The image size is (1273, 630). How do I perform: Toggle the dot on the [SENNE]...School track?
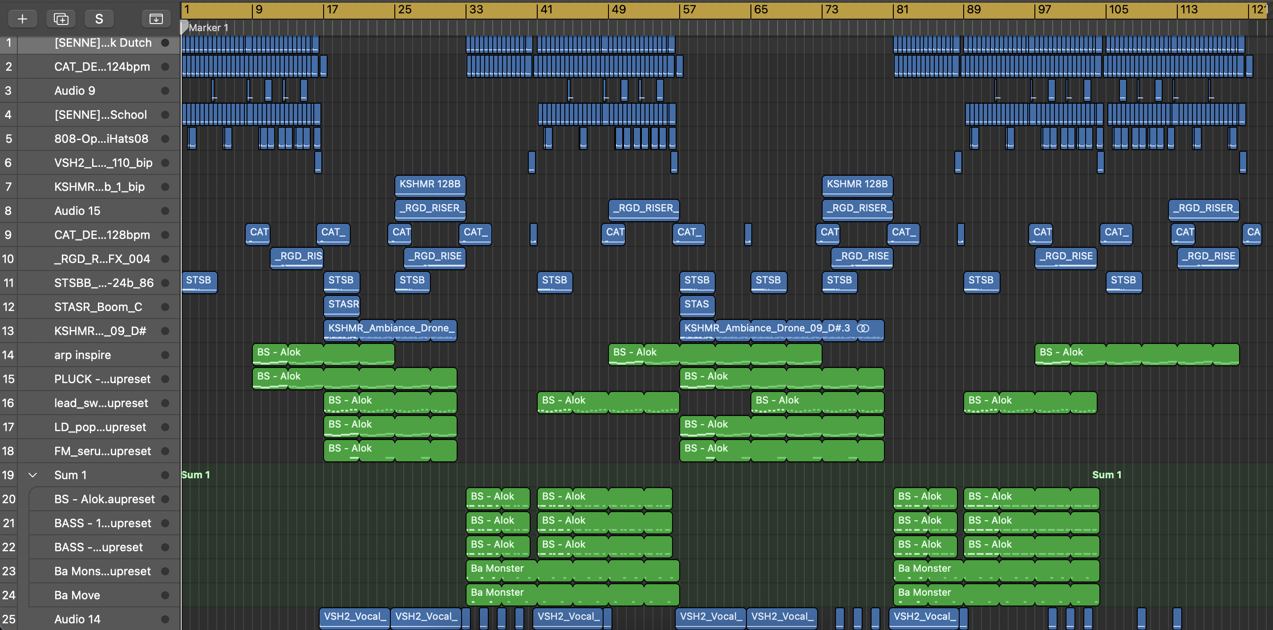165,115
